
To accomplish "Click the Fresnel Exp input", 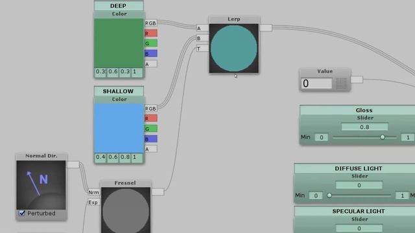I will (93, 203).
